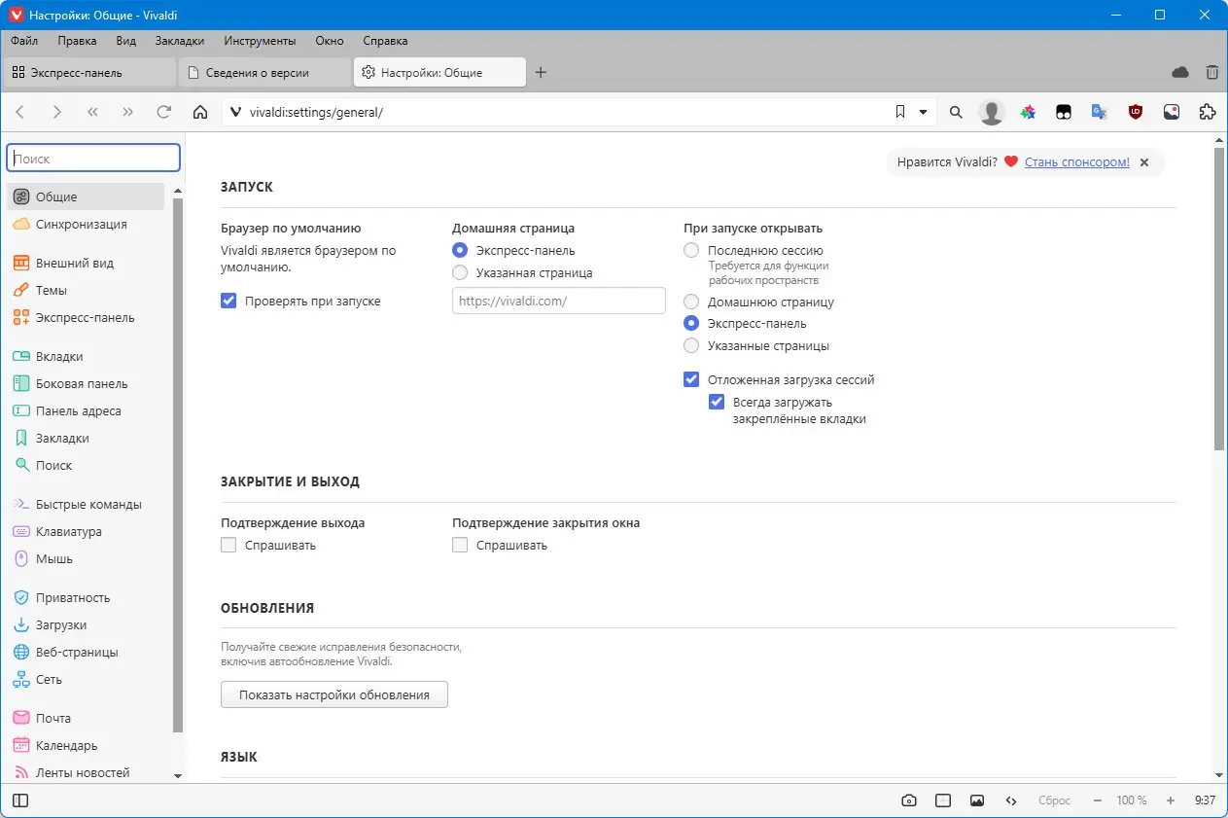Tile tabs with the status bar icon
The image size is (1228, 818).
tap(943, 800)
